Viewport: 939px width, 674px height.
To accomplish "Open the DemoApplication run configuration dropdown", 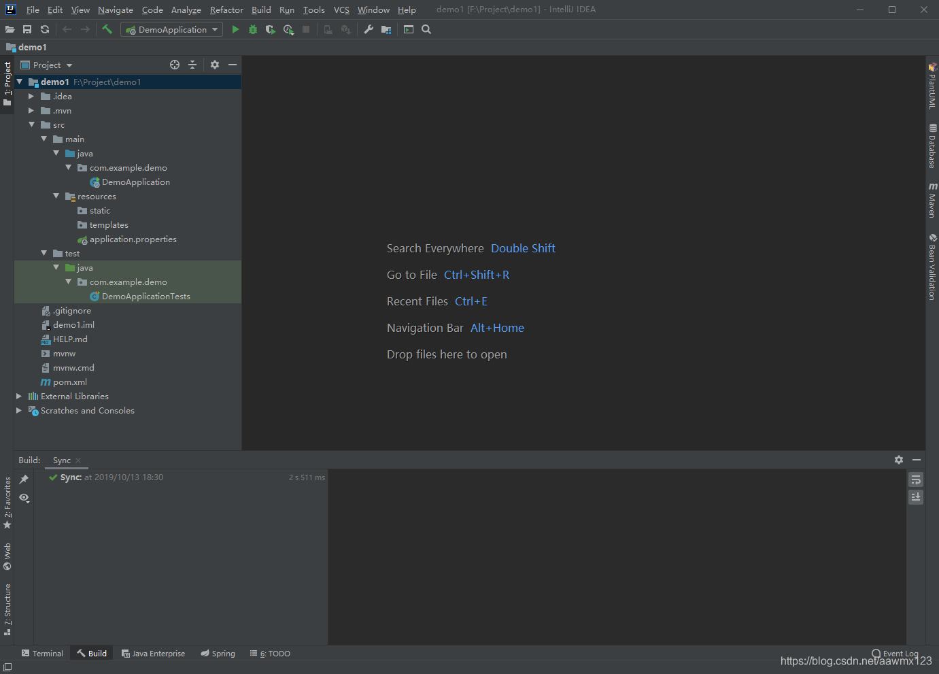I will (x=171, y=29).
